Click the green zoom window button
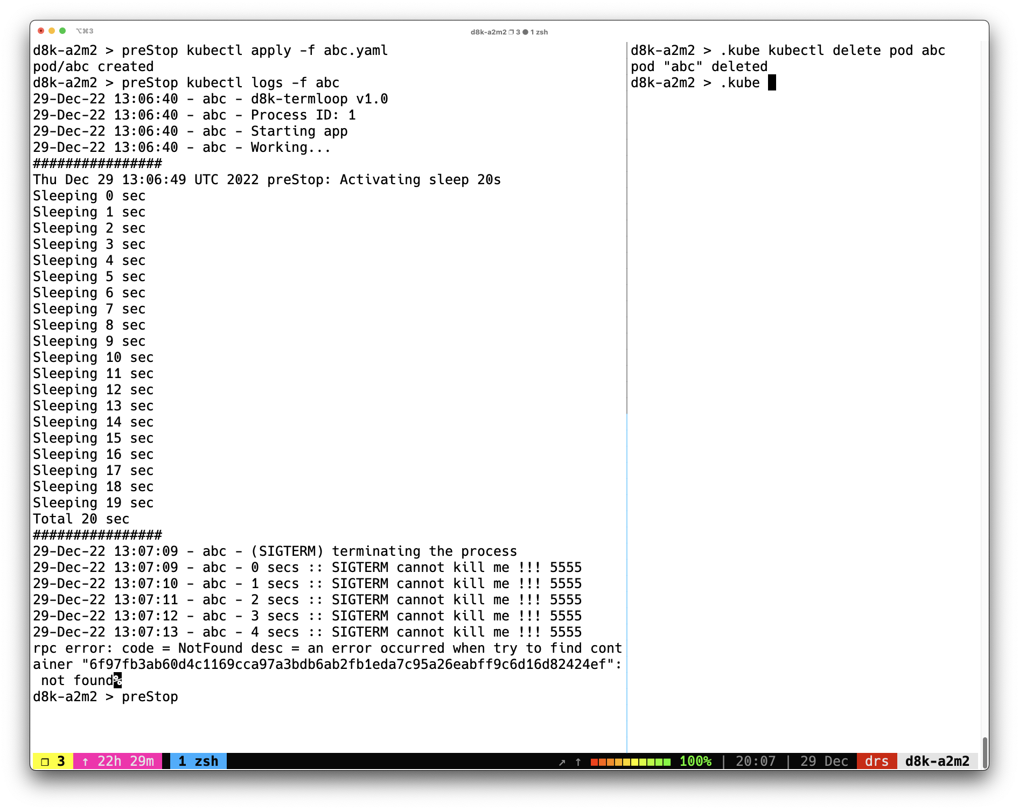This screenshot has height=810, width=1019. (62, 31)
